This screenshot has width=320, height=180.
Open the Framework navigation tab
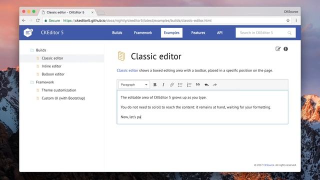(x=143, y=32)
